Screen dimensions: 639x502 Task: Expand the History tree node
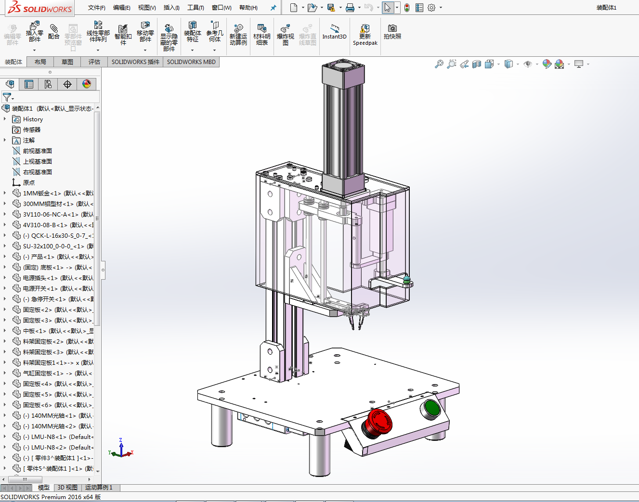[x=5, y=119]
